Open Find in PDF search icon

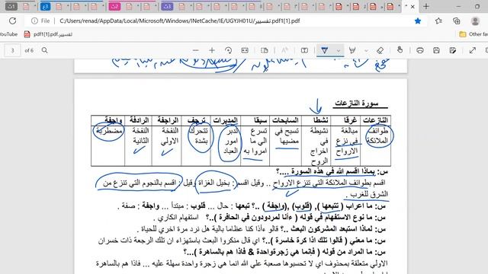[44, 50]
